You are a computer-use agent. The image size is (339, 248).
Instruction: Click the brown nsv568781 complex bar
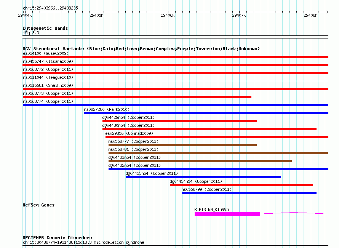tap(218, 153)
